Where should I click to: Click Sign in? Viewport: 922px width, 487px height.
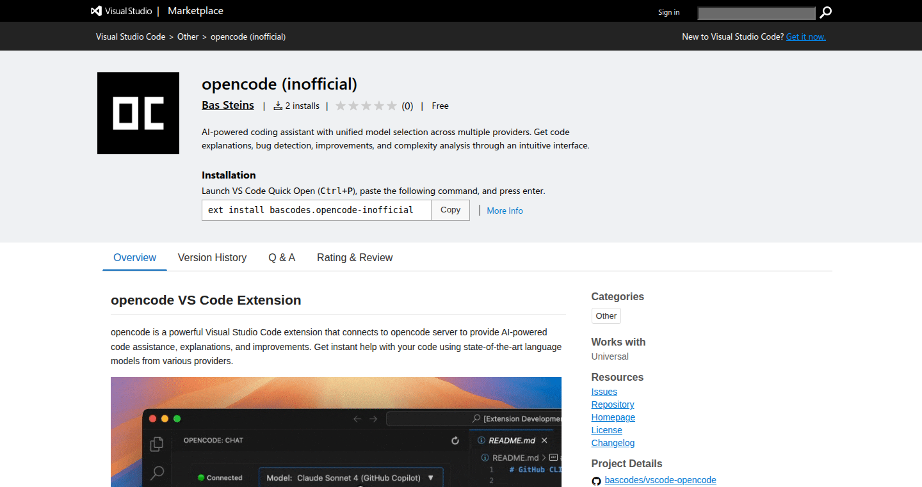(669, 12)
